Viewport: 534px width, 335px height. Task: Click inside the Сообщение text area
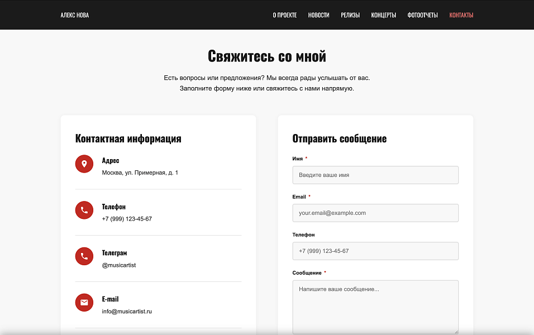[375, 306]
